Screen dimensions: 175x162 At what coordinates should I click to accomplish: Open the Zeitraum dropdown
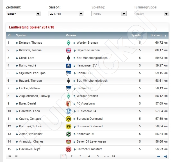[24, 14]
